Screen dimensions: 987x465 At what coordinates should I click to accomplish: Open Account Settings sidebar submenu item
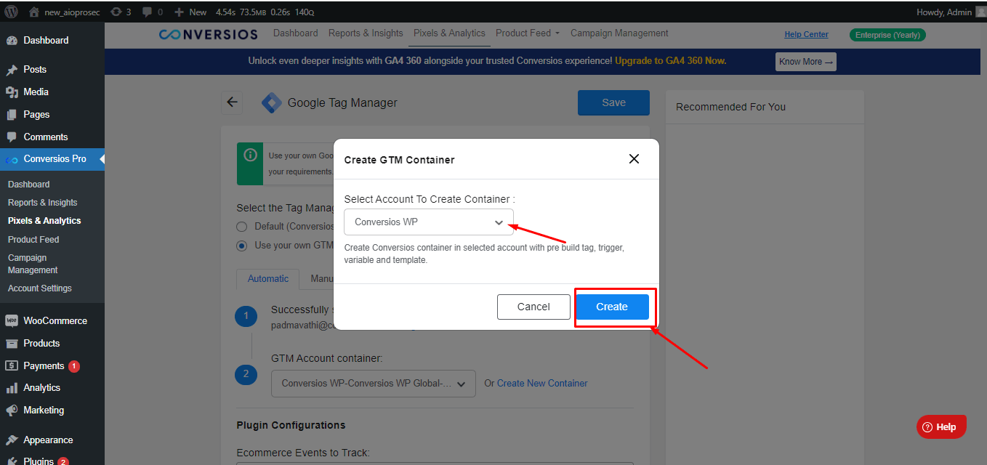40,288
